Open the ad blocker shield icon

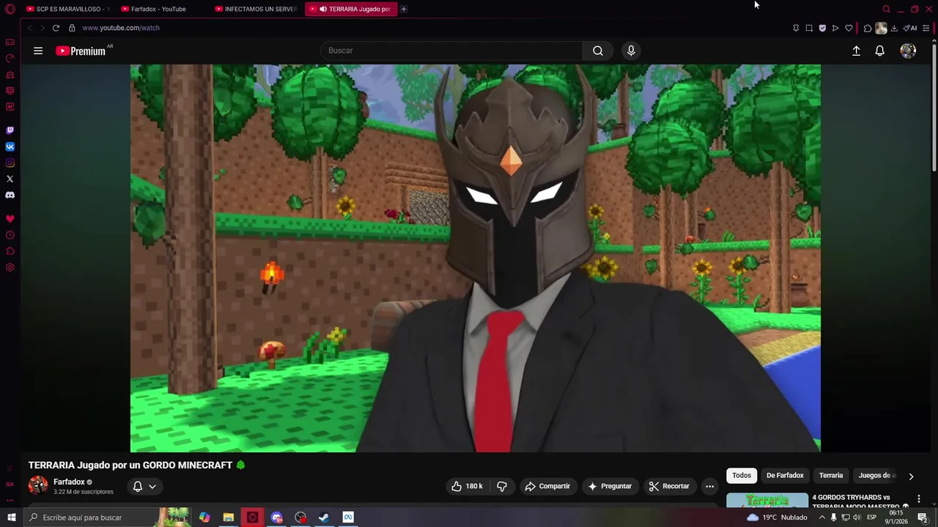pos(822,28)
